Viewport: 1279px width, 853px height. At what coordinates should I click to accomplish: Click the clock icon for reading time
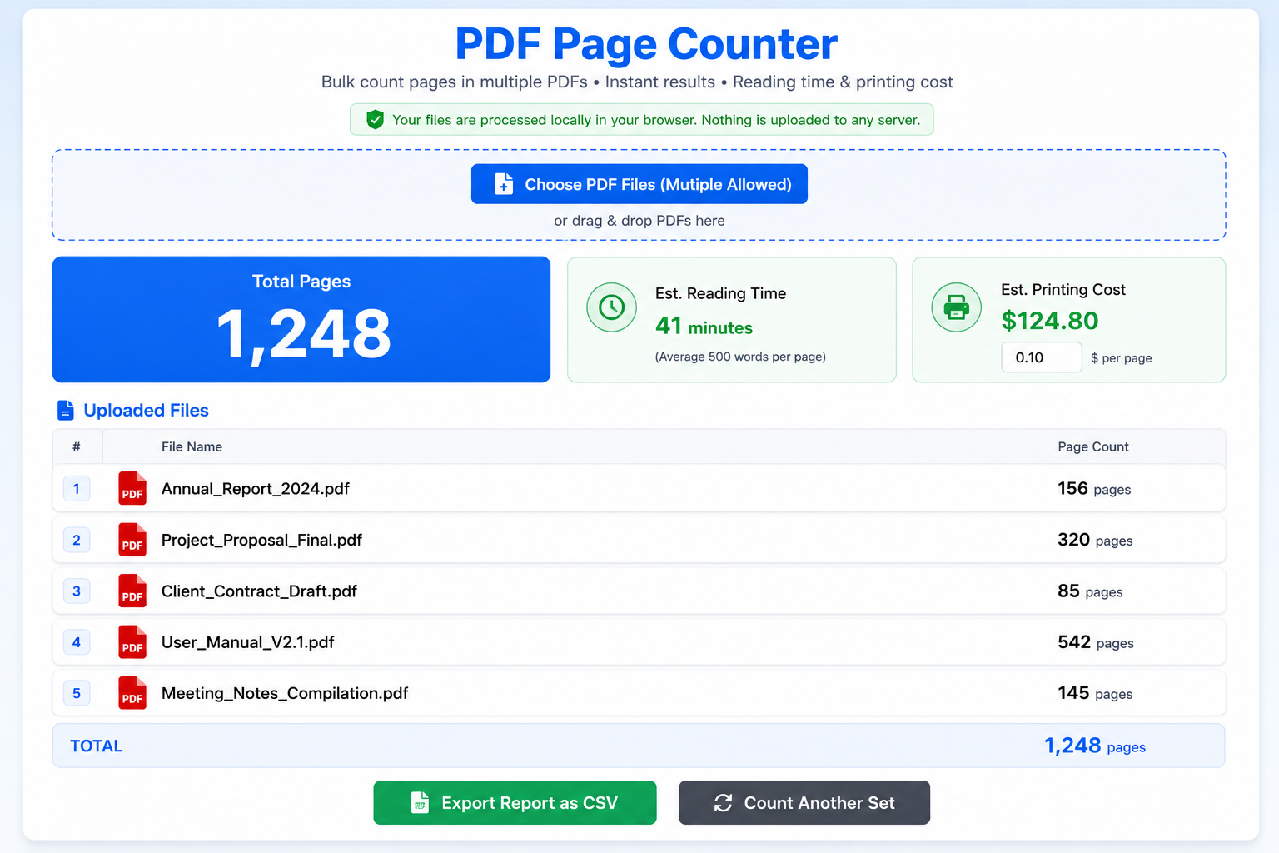click(x=612, y=307)
